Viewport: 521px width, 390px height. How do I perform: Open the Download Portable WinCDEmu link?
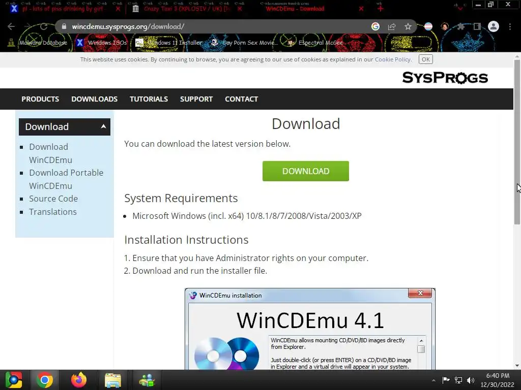click(66, 179)
